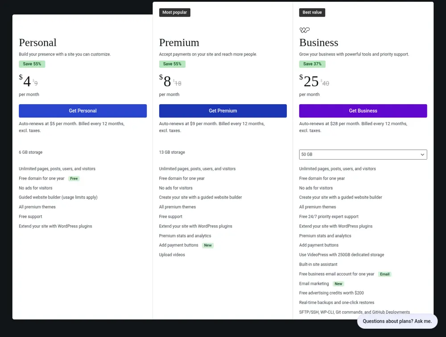Click 'All premium themes' in Business column
446x337 pixels.
[318, 206]
